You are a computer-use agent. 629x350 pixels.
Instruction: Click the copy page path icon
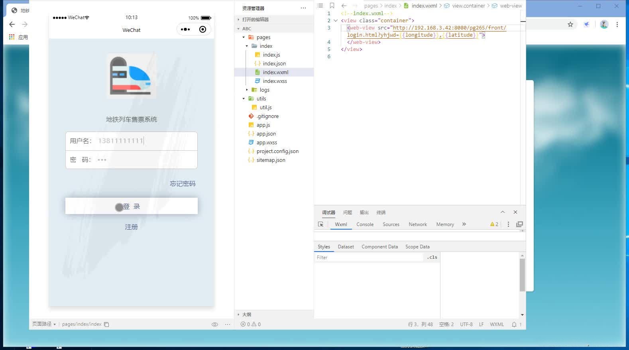pos(106,324)
